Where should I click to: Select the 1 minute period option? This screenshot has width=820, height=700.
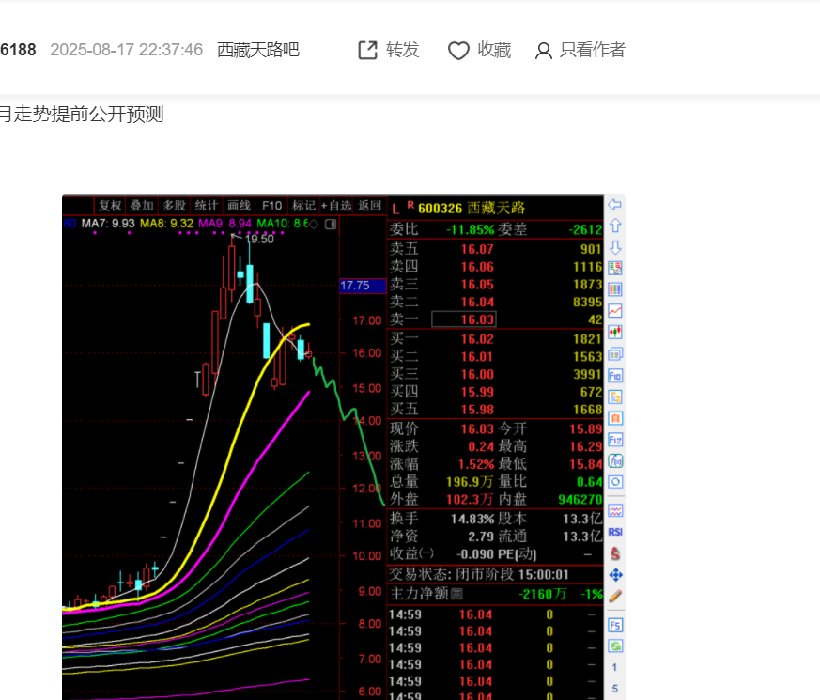coord(614,667)
